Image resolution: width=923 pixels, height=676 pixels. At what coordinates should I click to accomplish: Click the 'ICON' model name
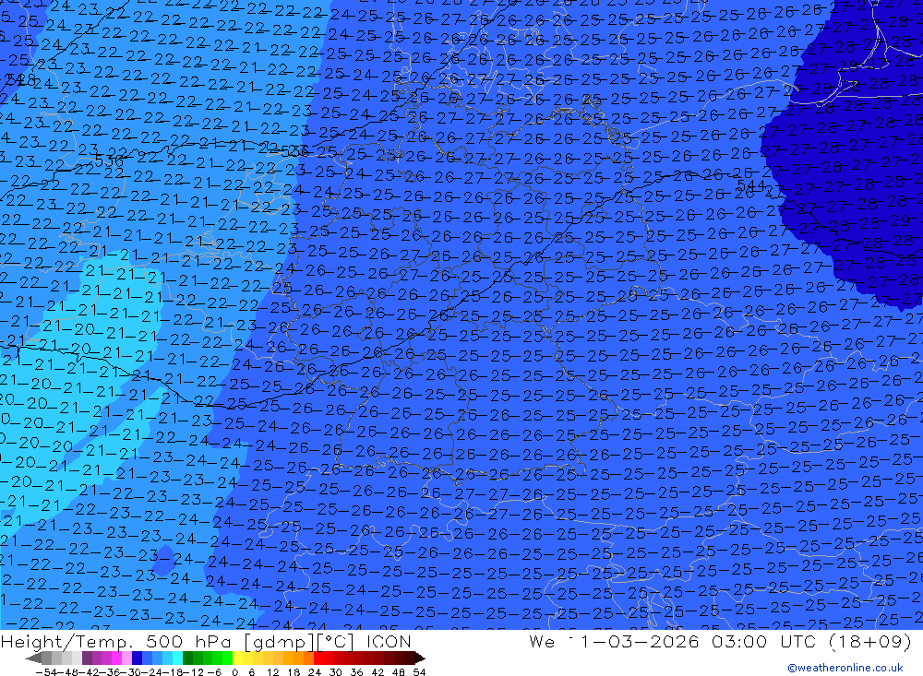pyautogui.click(x=389, y=642)
